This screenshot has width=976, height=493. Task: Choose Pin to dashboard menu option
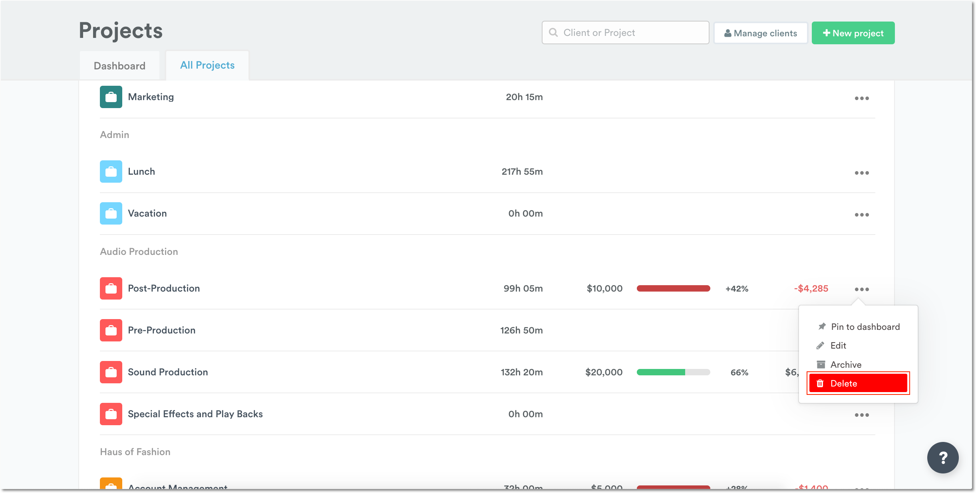tap(865, 327)
